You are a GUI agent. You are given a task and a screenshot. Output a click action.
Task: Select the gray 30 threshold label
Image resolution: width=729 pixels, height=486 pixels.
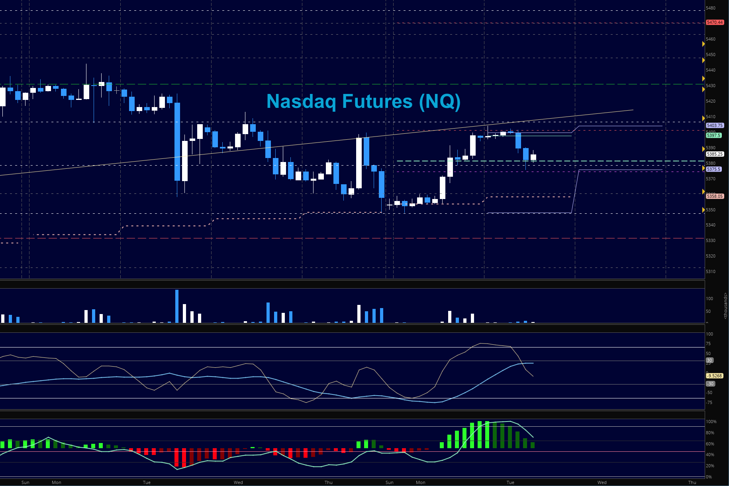point(709,360)
